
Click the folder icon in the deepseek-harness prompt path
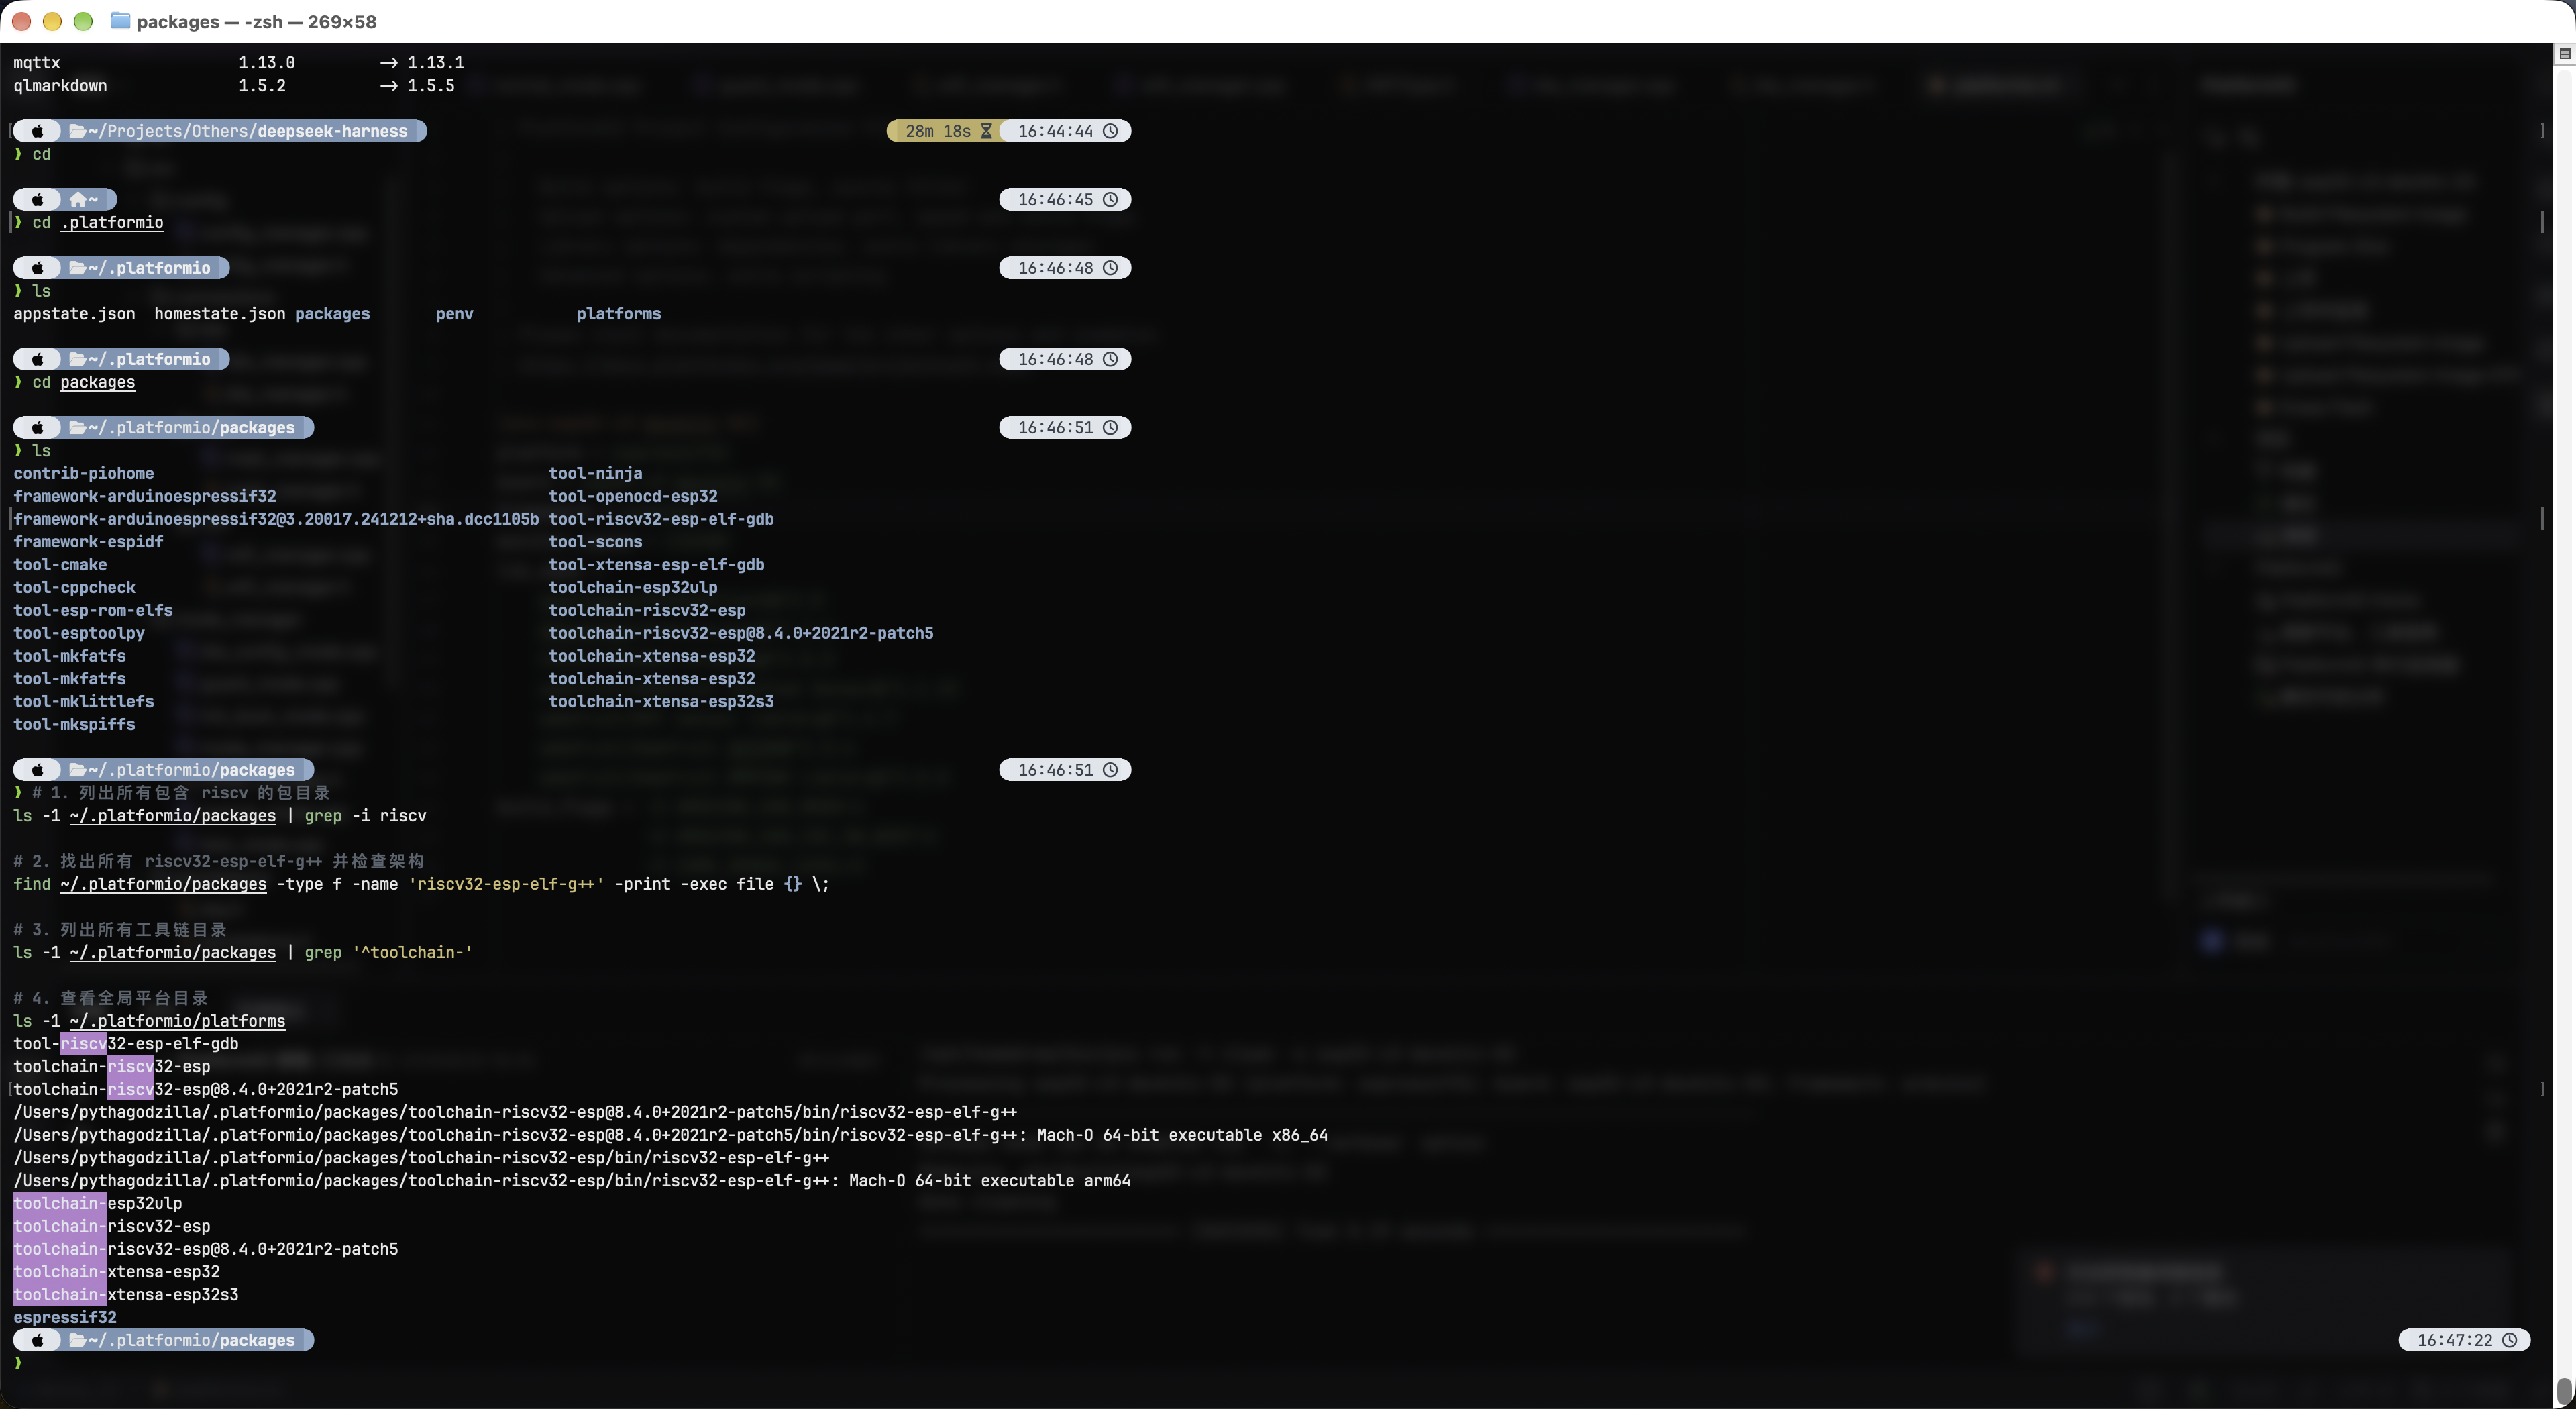pyautogui.click(x=77, y=131)
